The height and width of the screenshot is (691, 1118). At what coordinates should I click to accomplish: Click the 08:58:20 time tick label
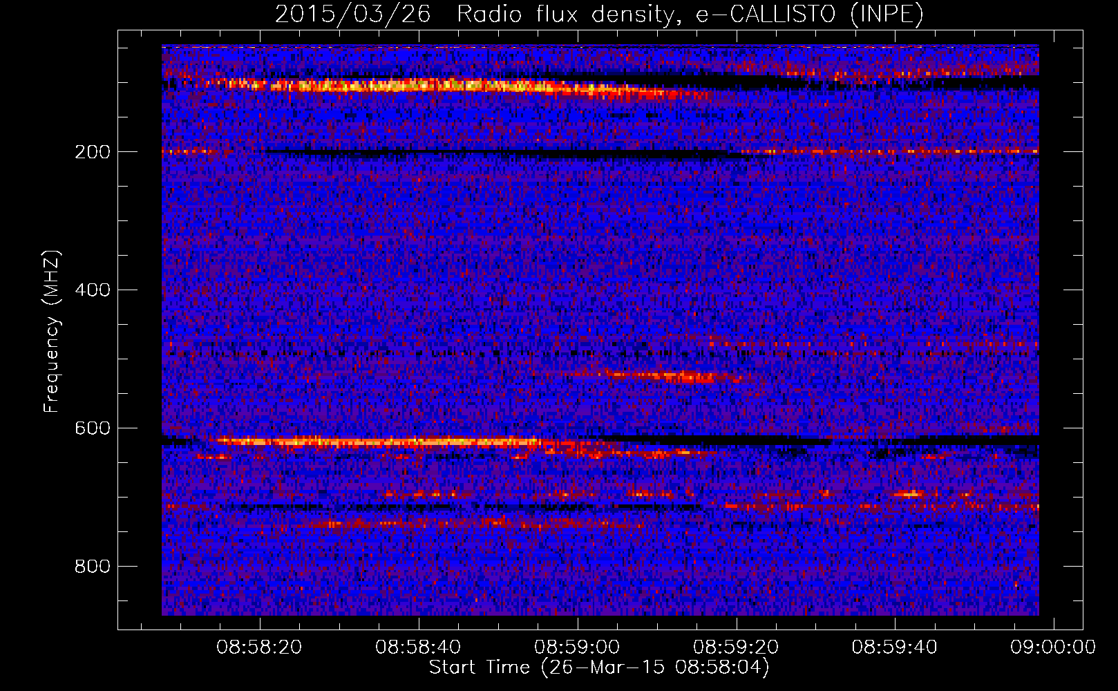pyautogui.click(x=259, y=647)
